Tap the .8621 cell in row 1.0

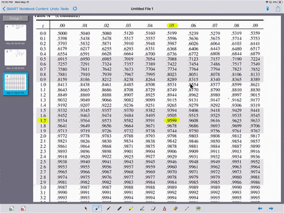point(255,85)
